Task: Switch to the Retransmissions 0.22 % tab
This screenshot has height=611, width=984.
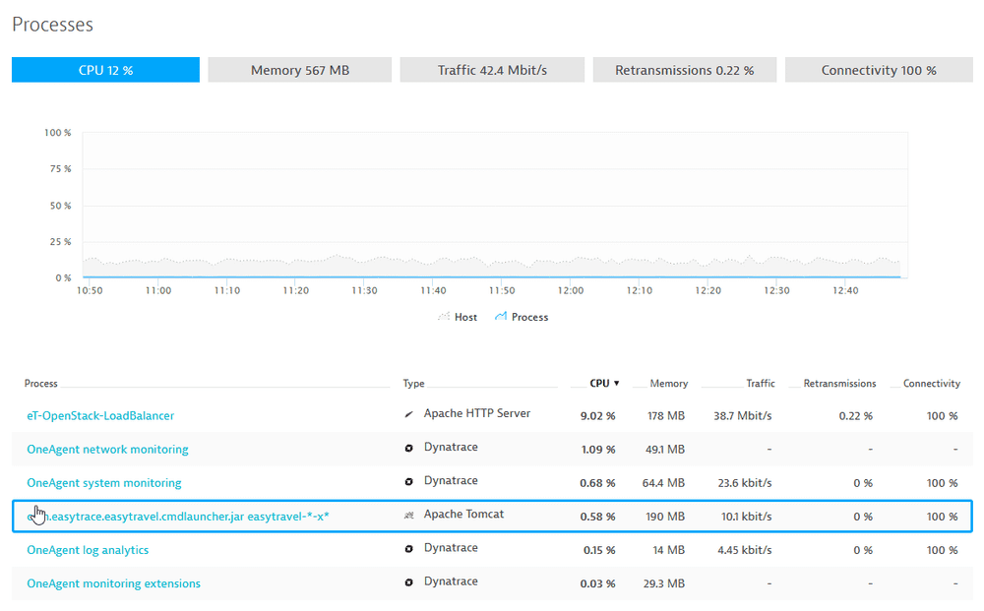Action: pos(685,69)
